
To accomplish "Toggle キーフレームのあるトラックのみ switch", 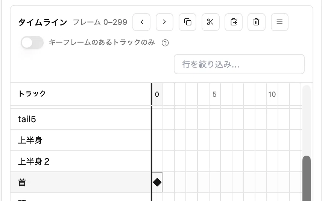I will click(x=32, y=42).
